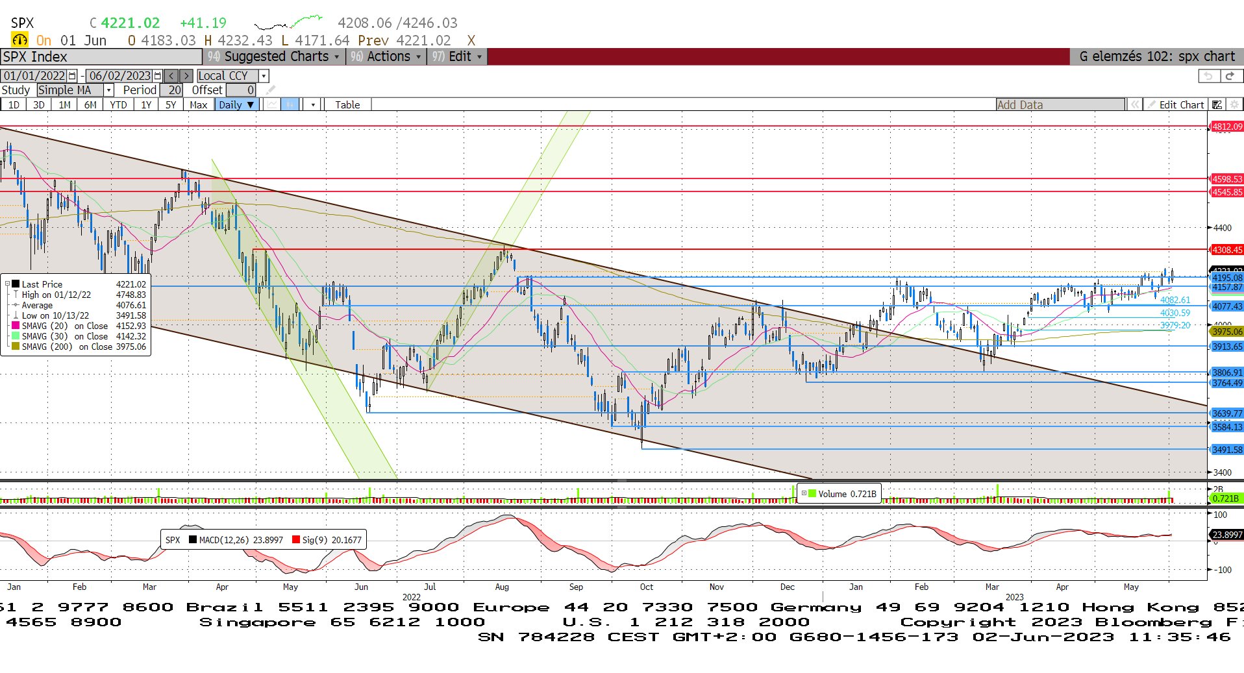Click the Low marker icon in legend
The height and width of the screenshot is (673, 1244).
(x=16, y=315)
